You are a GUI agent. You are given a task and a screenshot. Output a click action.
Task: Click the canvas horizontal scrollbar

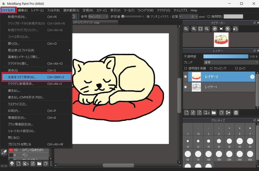coord(118,165)
